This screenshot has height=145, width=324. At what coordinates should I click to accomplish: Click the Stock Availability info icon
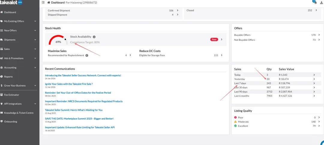coord(94,37)
